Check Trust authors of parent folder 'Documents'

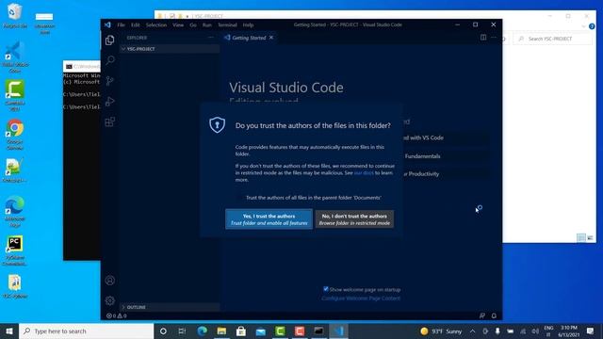click(240, 198)
